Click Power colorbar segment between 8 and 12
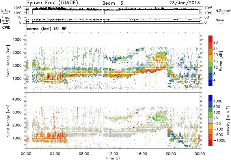Image resolution: width=231 pixels, height=160 pixels. (210, 70)
